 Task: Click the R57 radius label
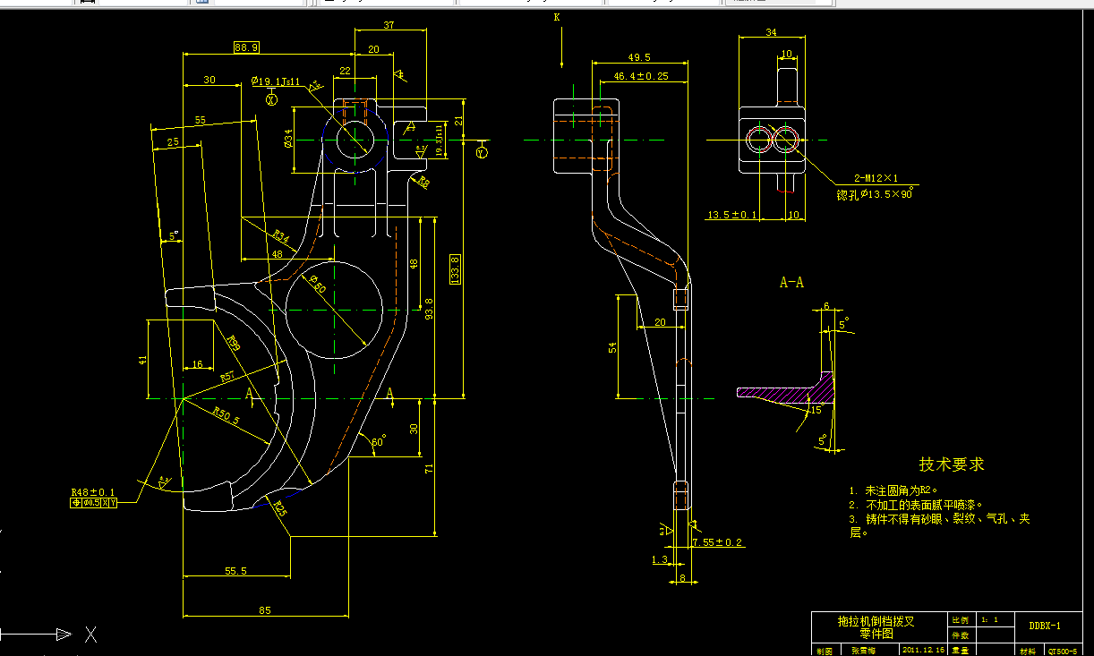(227, 377)
